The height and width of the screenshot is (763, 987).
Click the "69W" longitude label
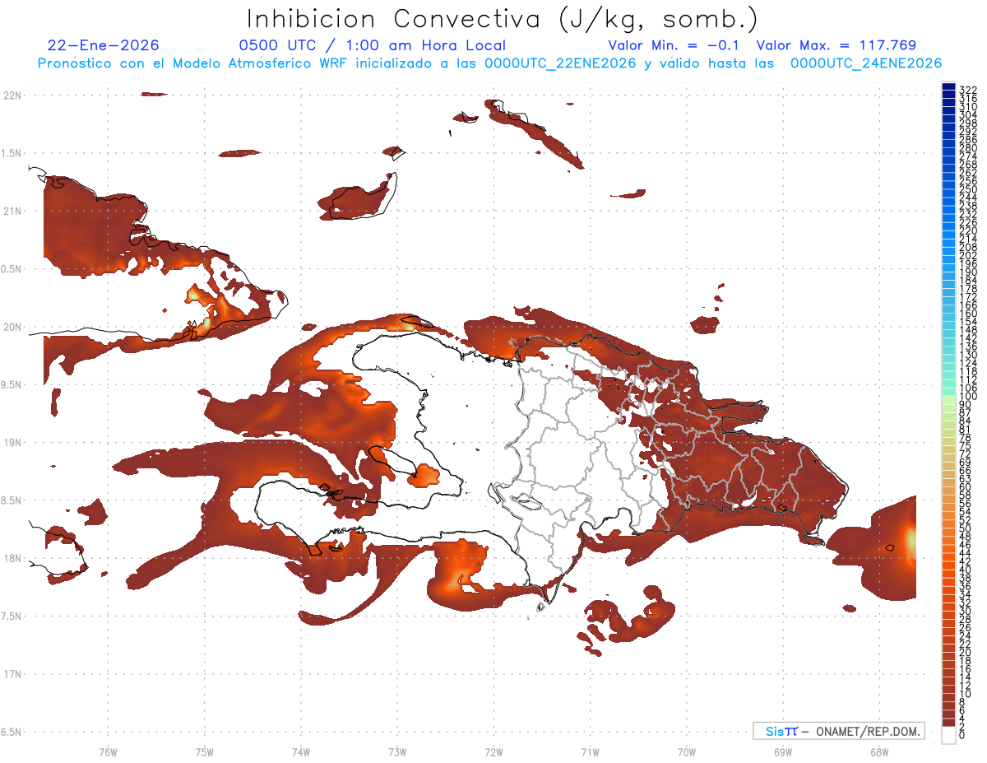(783, 751)
